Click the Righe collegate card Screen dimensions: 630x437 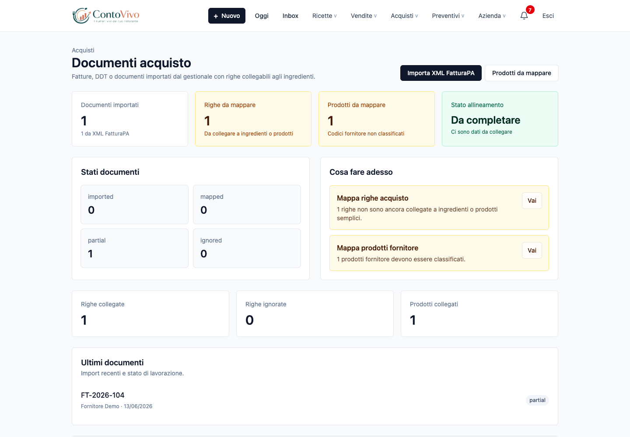point(150,314)
